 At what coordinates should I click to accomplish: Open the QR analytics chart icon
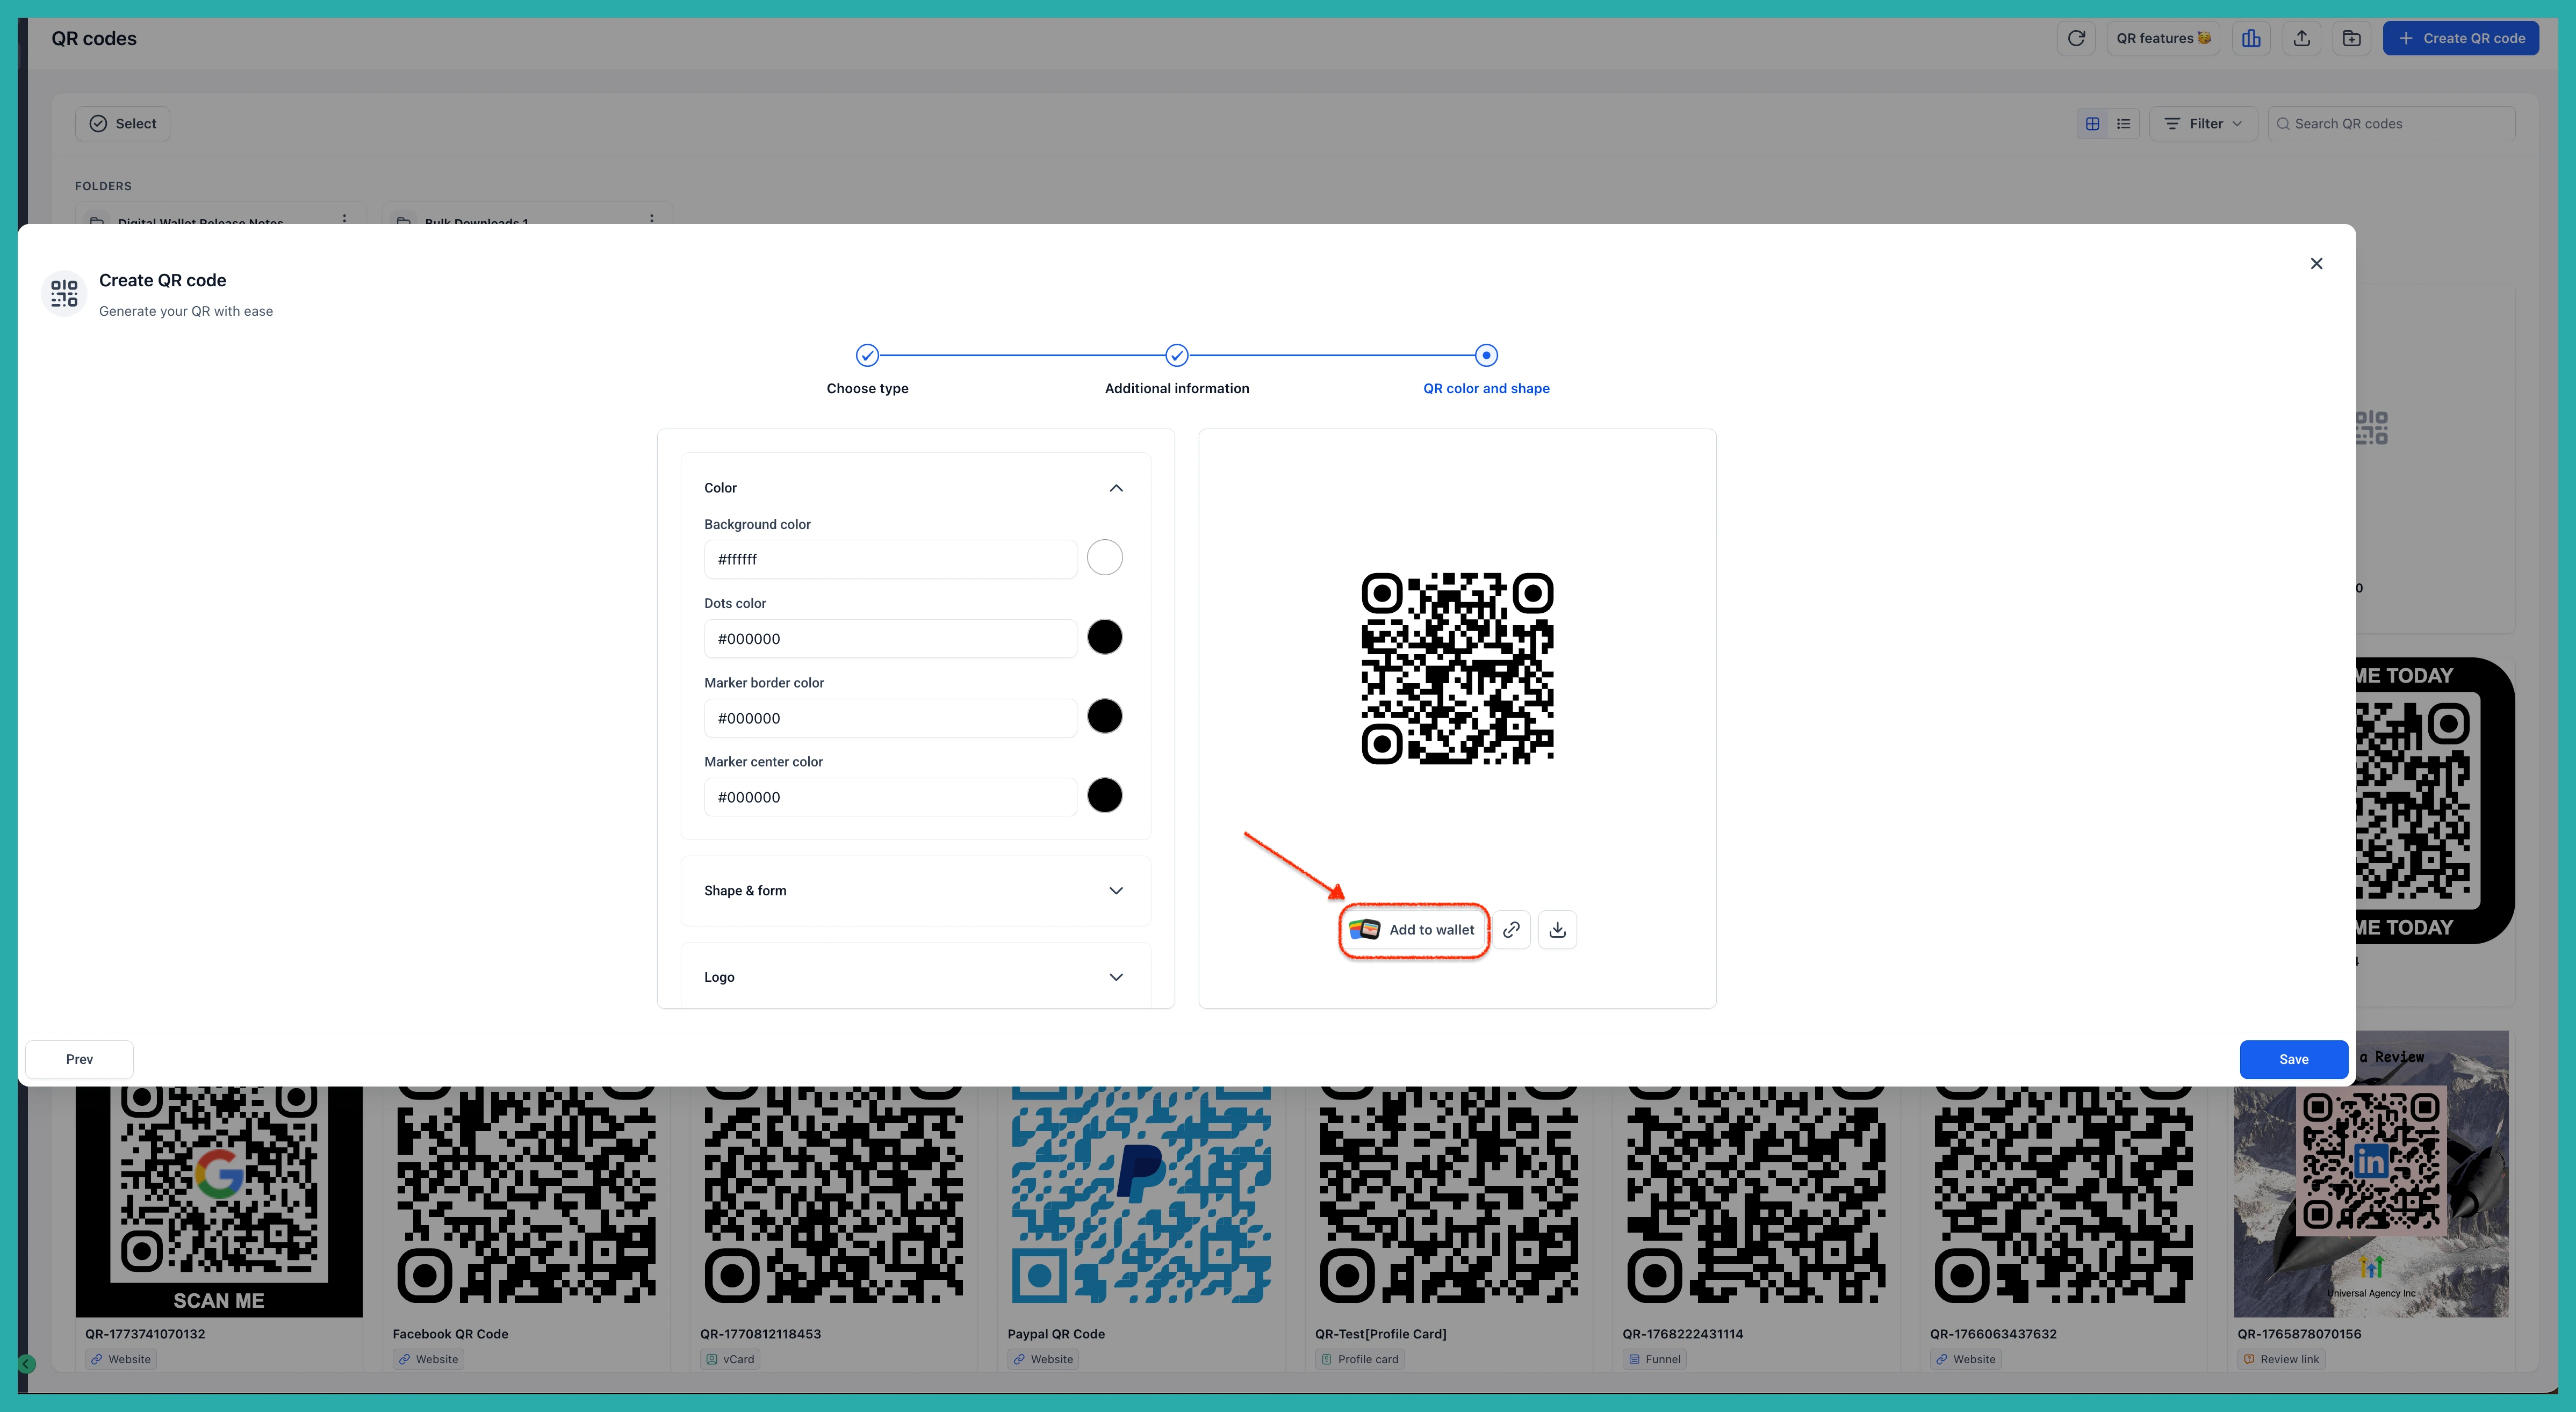pyautogui.click(x=2251, y=38)
